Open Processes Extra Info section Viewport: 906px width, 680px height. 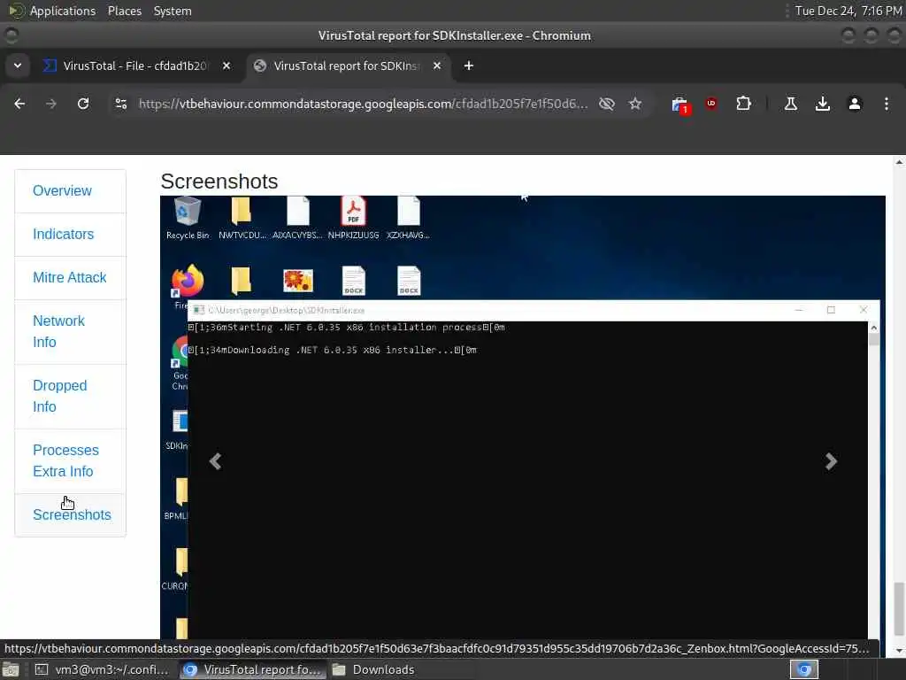[x=65, y=460]
